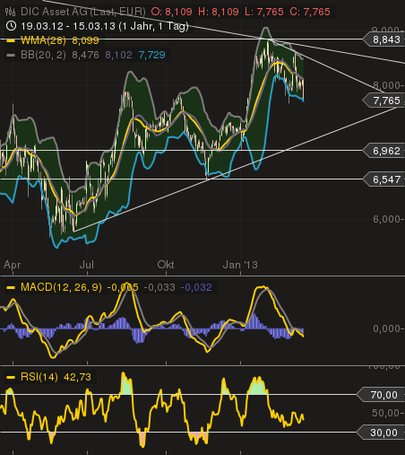Click the Close value C: 7,765
This screenshot has width=405, height=455.
click(310, 12)
